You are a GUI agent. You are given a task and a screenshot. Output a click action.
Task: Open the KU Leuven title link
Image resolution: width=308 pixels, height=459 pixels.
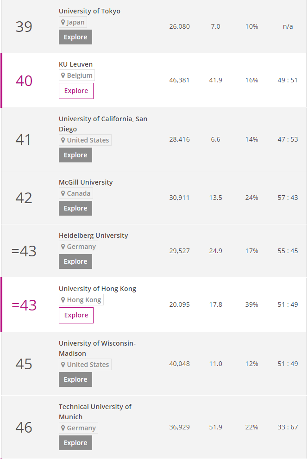75,64
